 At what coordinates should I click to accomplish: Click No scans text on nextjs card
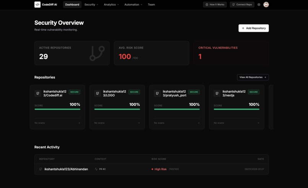(x=219, y=123)
